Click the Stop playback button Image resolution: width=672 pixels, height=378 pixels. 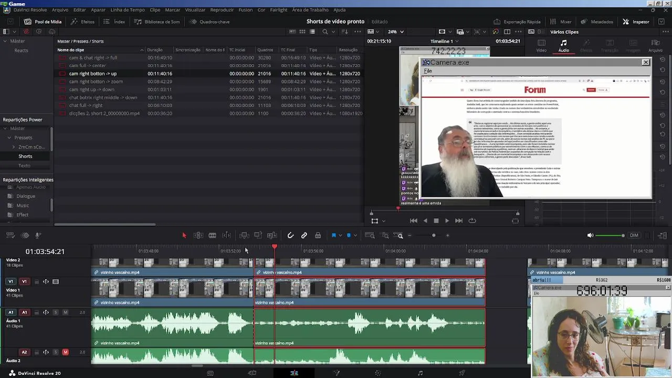coord(436,221)
